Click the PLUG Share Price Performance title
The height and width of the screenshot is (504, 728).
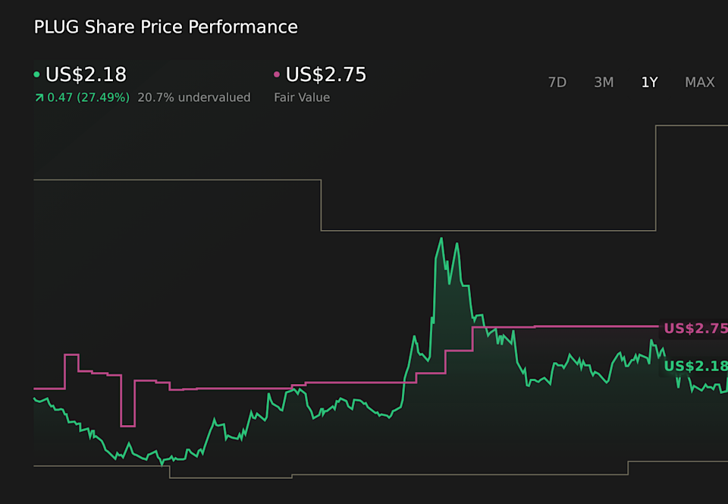[x=165, y=27]
